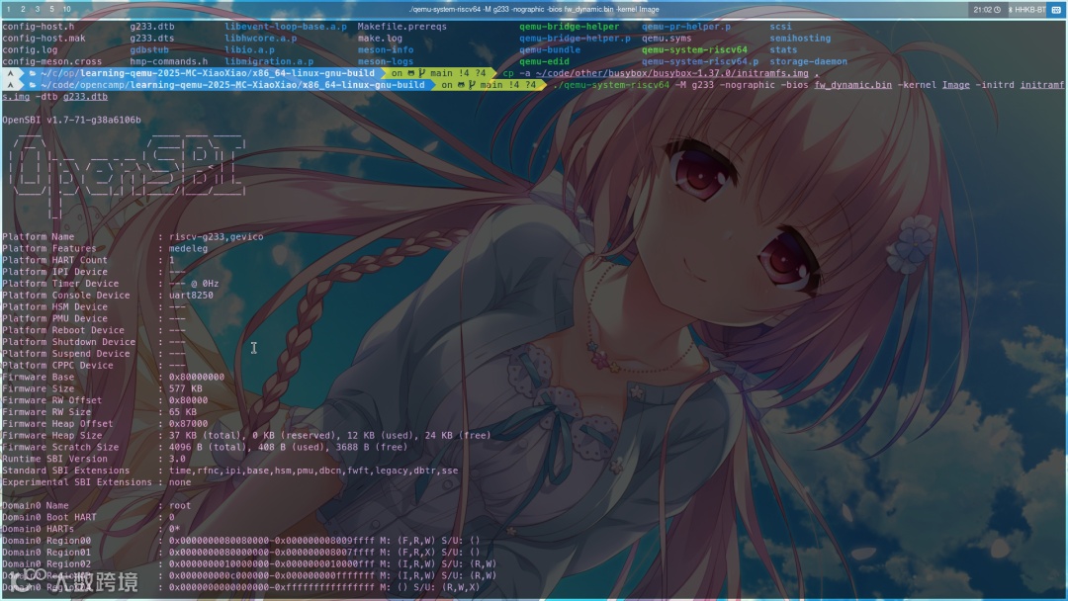Click the 'hmp-commands.h' file name
Screen dimensions: 1068x601
[169, 61]
